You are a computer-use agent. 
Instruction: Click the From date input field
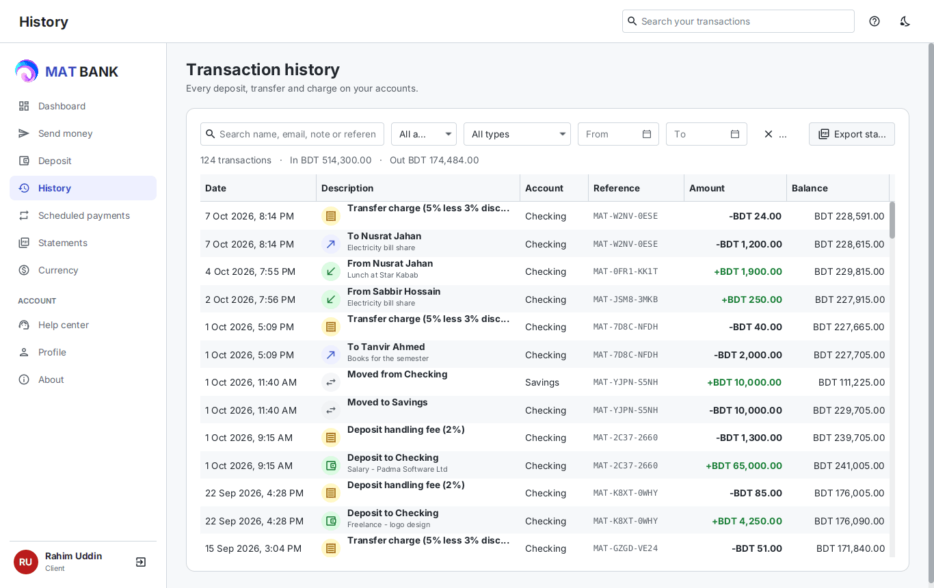(x=618, y=134)
